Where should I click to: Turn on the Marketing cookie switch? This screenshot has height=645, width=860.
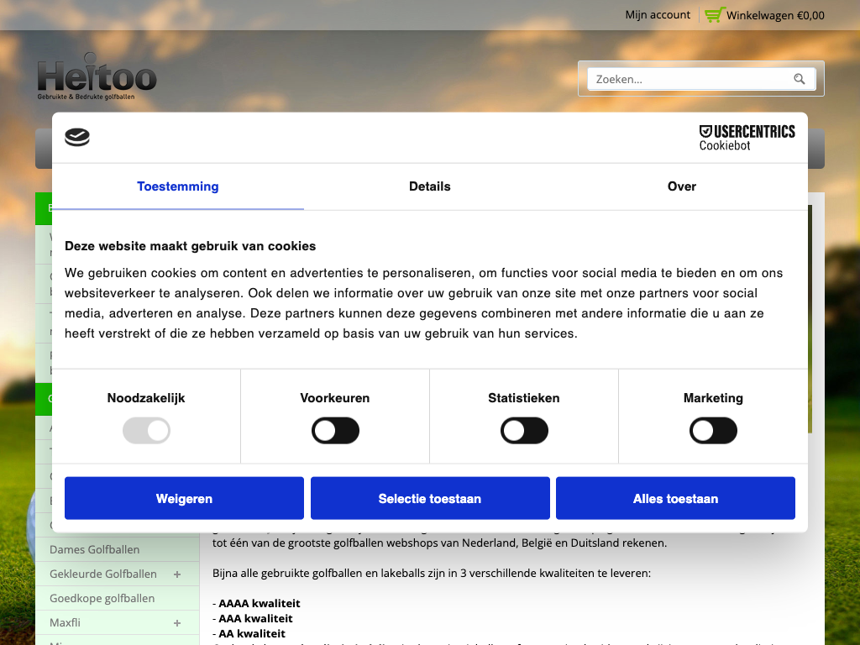(x=713, y=431)
